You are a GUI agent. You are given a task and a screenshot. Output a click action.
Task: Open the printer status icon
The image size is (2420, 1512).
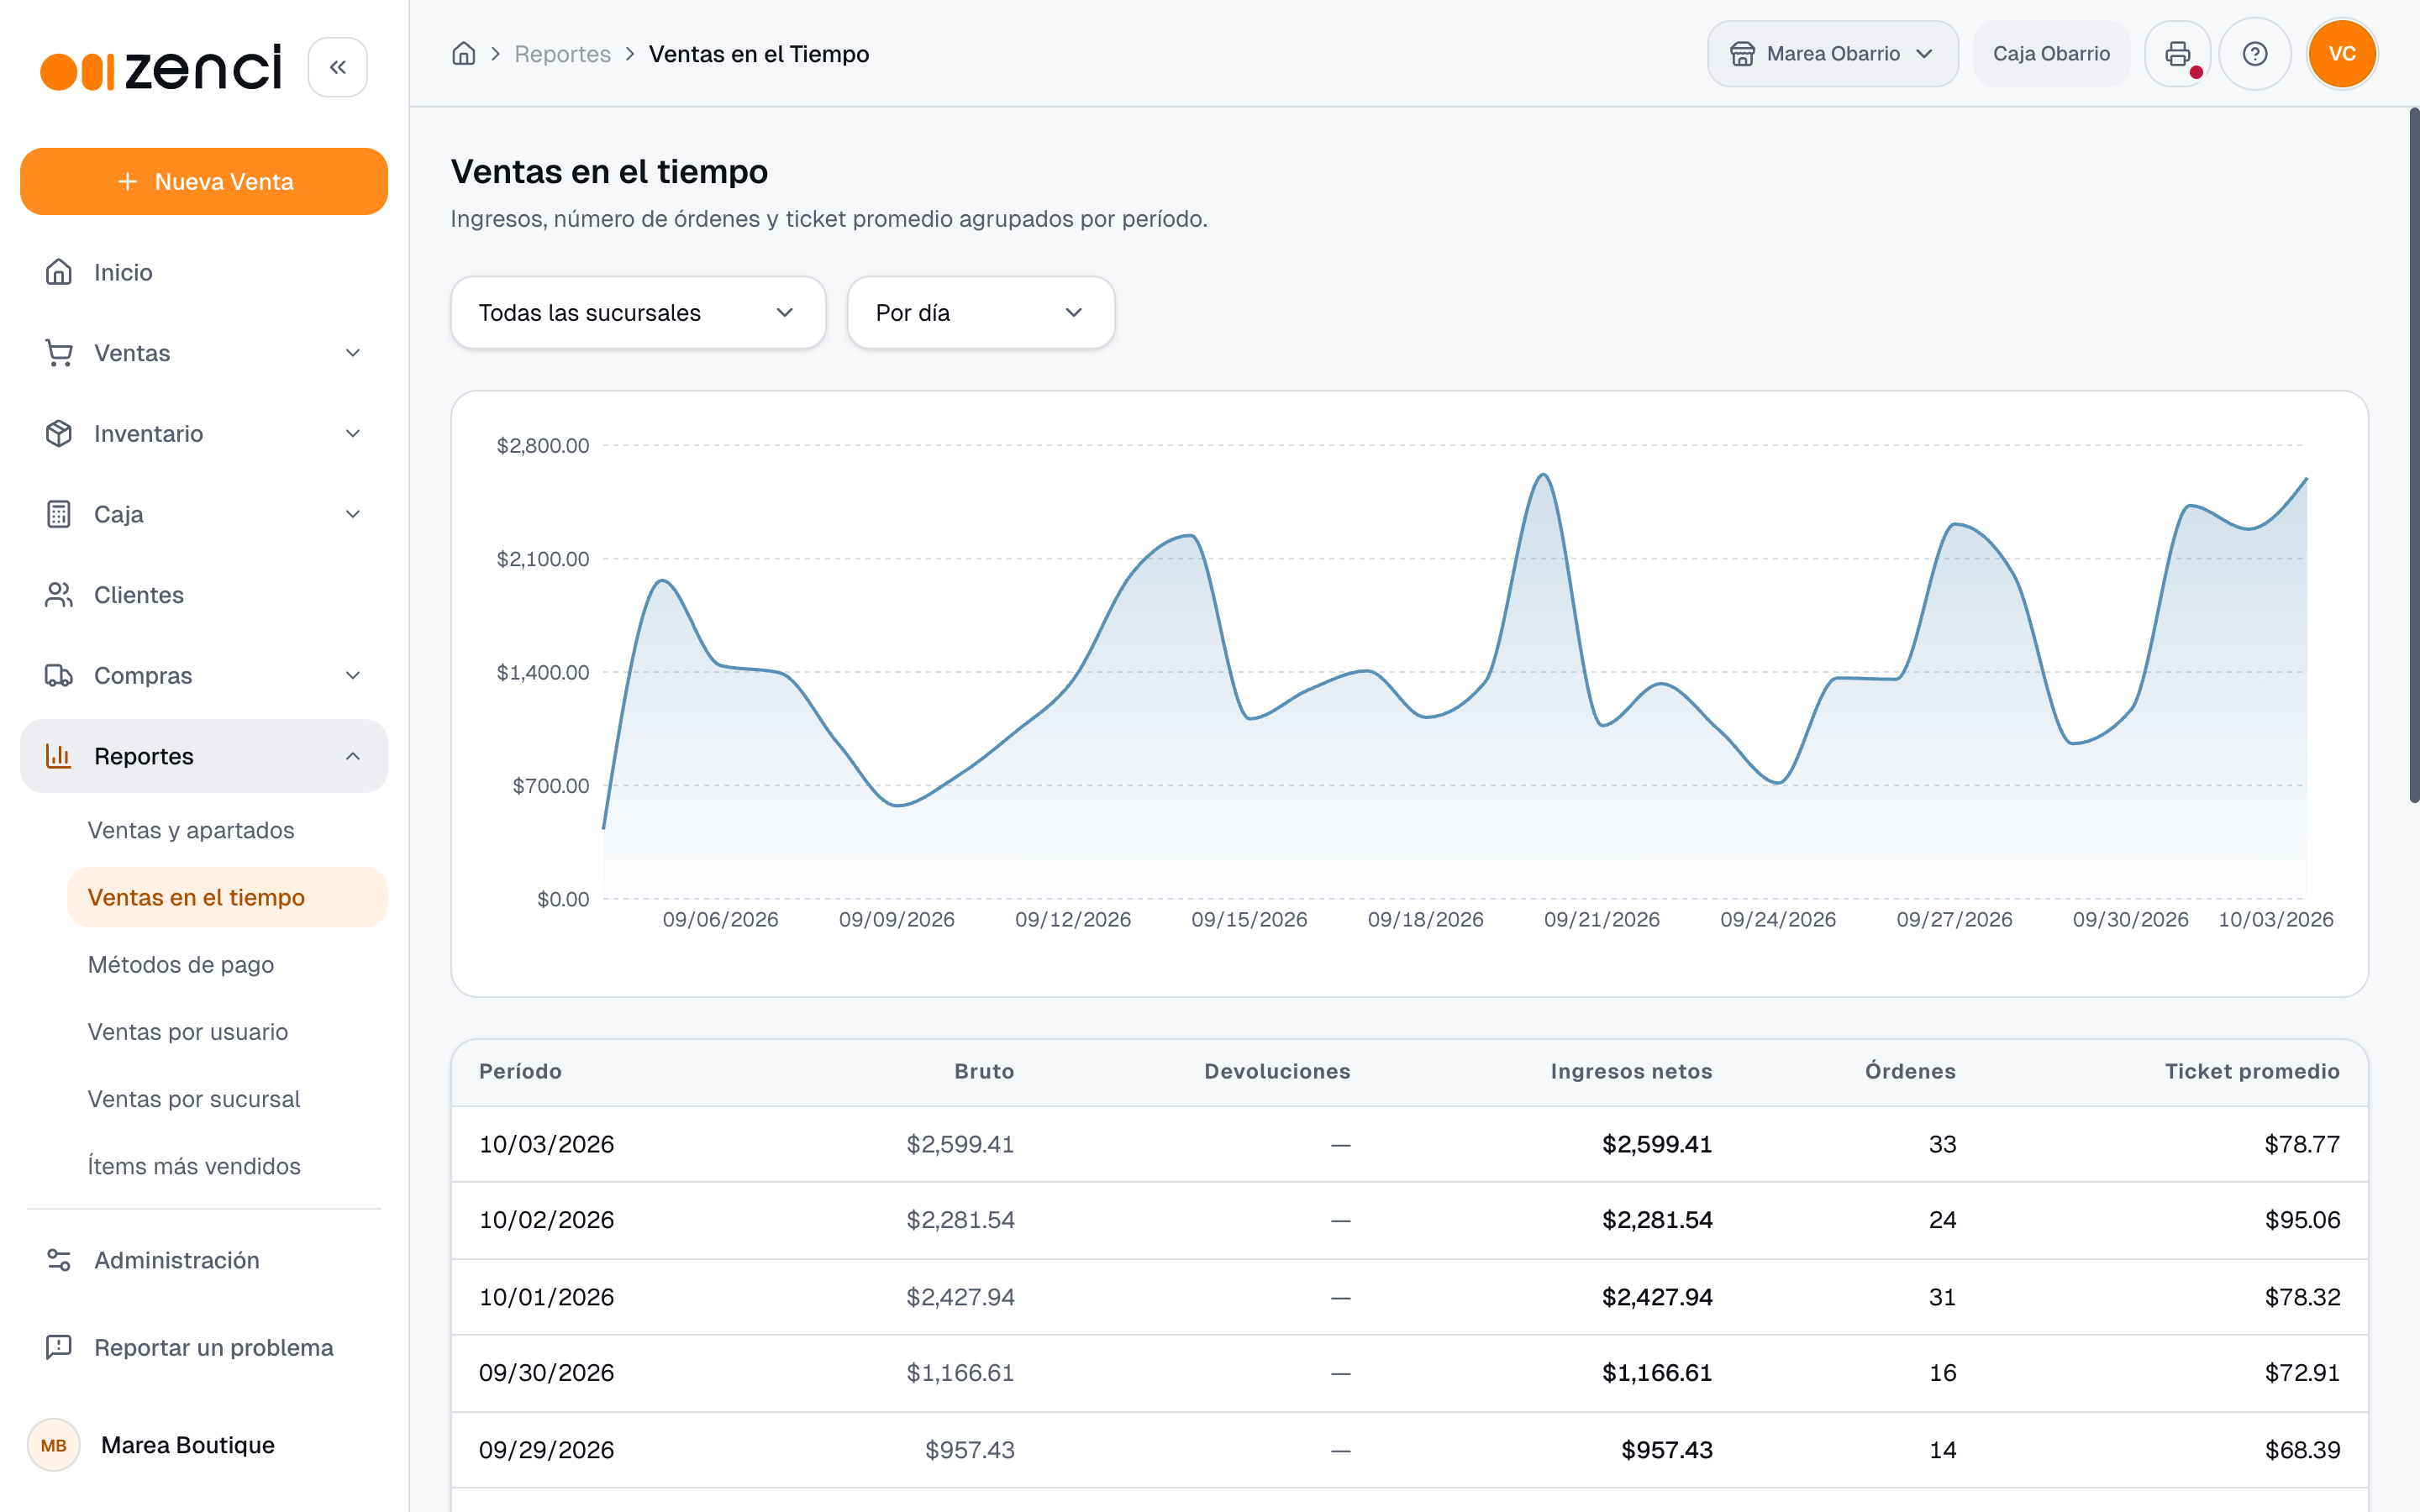(x=2177, y=54)
